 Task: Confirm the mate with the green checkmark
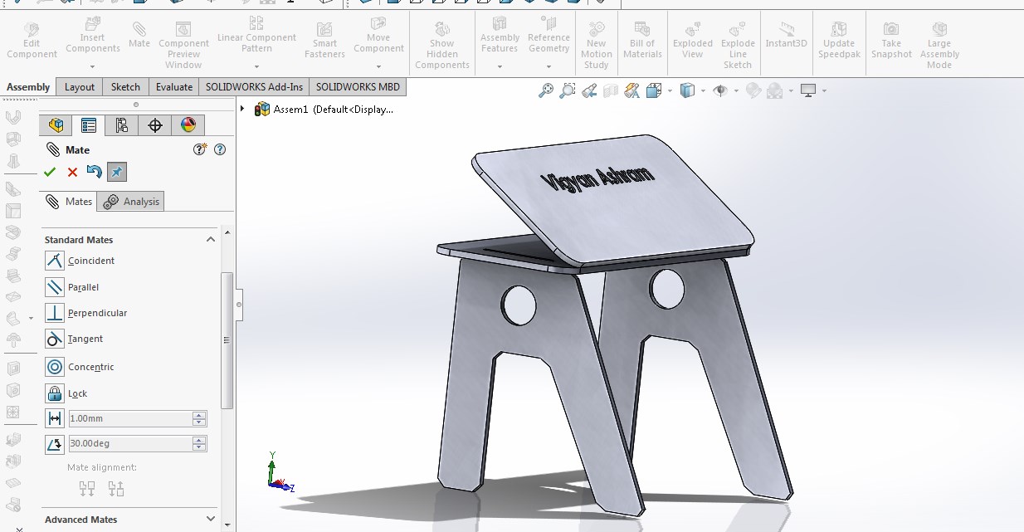click(x=50, y=172)
